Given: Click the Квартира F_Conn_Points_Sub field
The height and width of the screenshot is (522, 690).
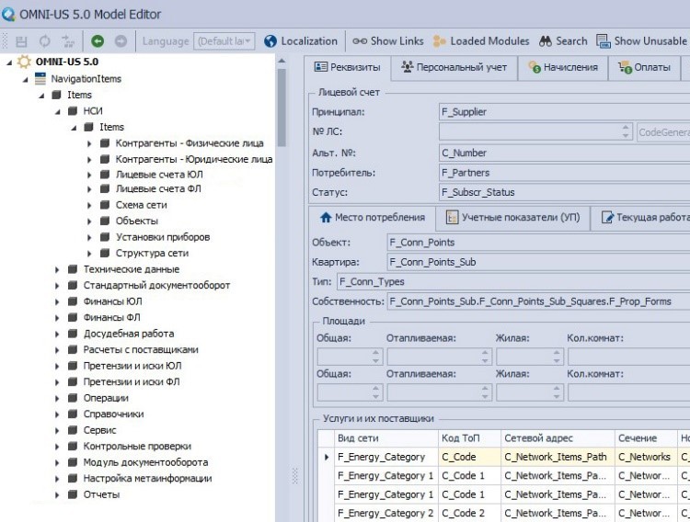Looking at the screenshot, I should pos(538,263).
